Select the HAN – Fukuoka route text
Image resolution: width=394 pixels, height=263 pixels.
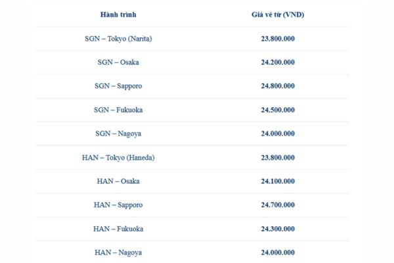click(118, 229)
